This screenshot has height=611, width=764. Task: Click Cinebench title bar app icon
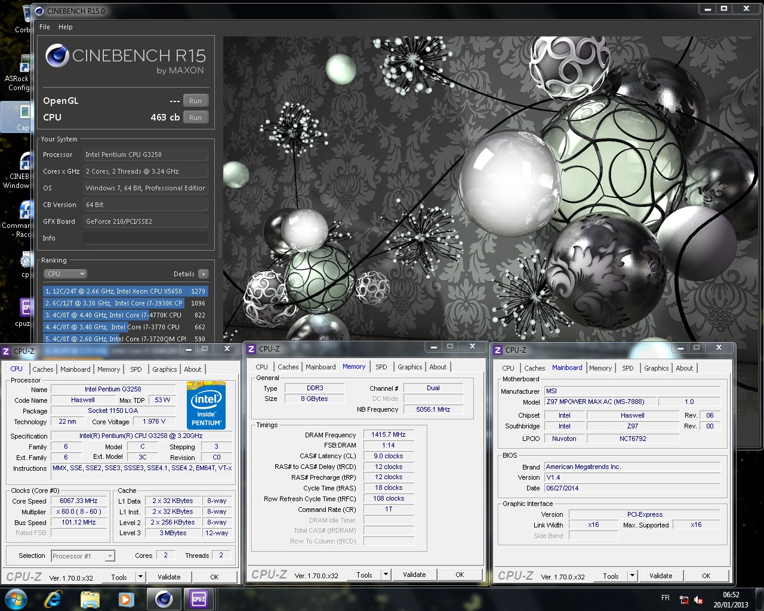(39, 11)
